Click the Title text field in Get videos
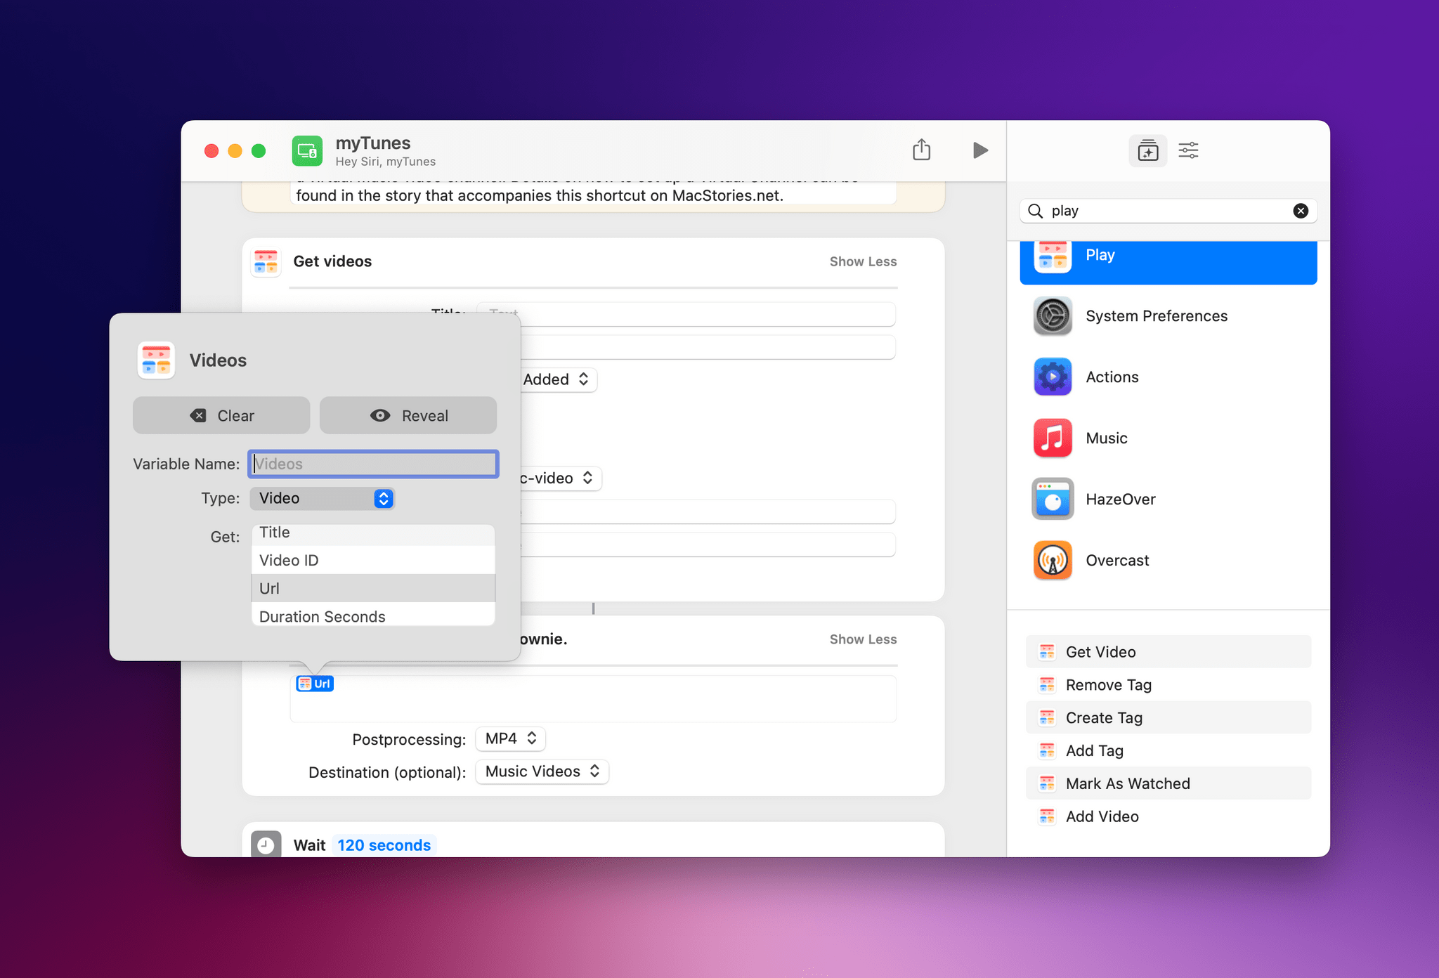 point(686,314)
